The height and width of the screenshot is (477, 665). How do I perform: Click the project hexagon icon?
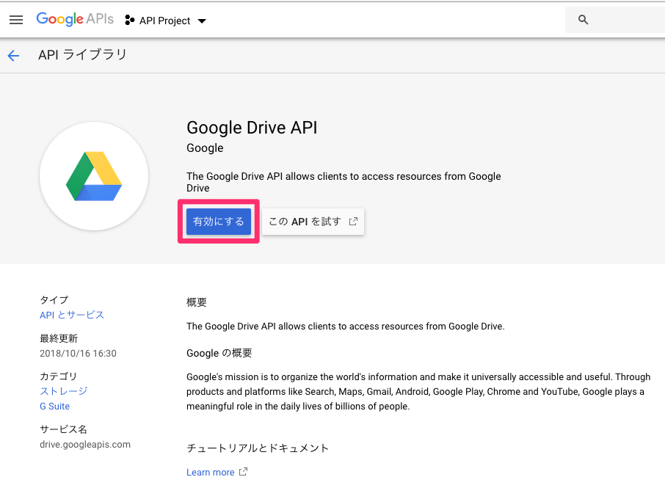point(129,20)
